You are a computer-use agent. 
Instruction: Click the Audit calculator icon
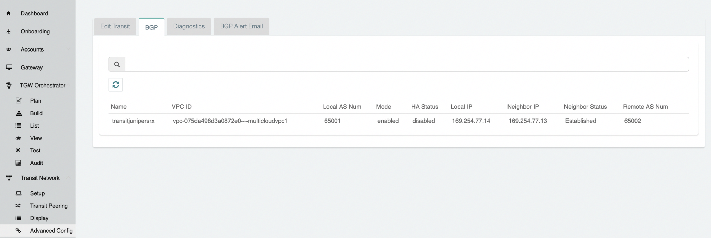(x=18, y=163)
